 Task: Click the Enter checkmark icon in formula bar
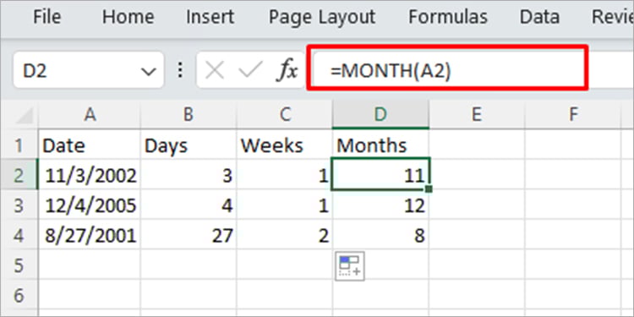[x=251, y=72]
